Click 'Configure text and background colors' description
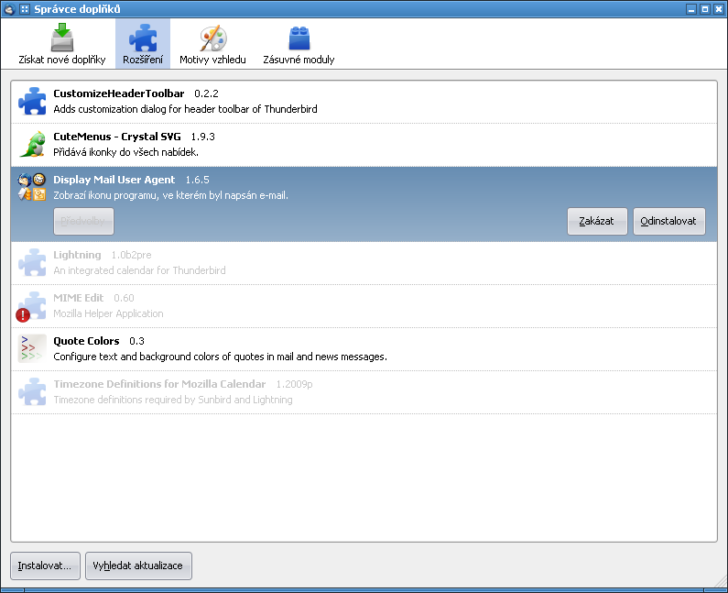Viewport: 728px width, 593px height. [x=220, y=357]
